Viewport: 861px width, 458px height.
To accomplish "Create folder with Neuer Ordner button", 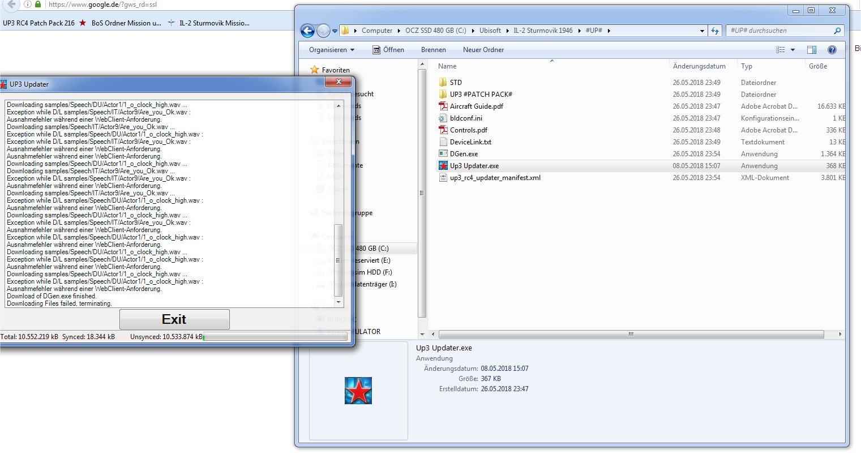I will 483,50.
